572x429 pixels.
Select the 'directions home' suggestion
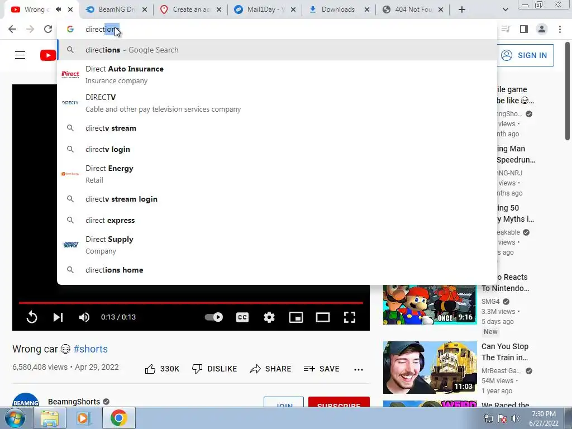pos(277,270)
